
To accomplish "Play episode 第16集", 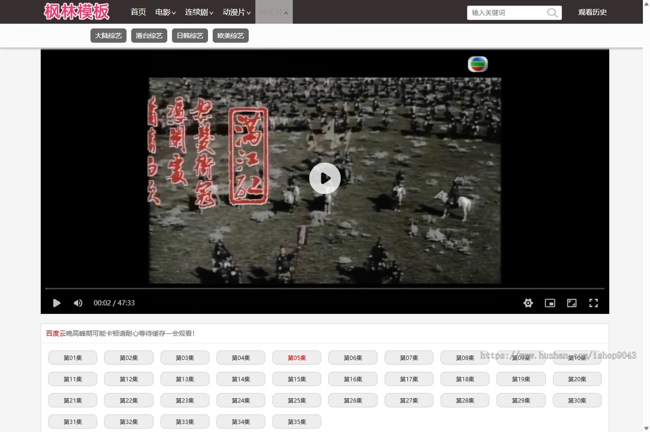I will coord(353,379).
